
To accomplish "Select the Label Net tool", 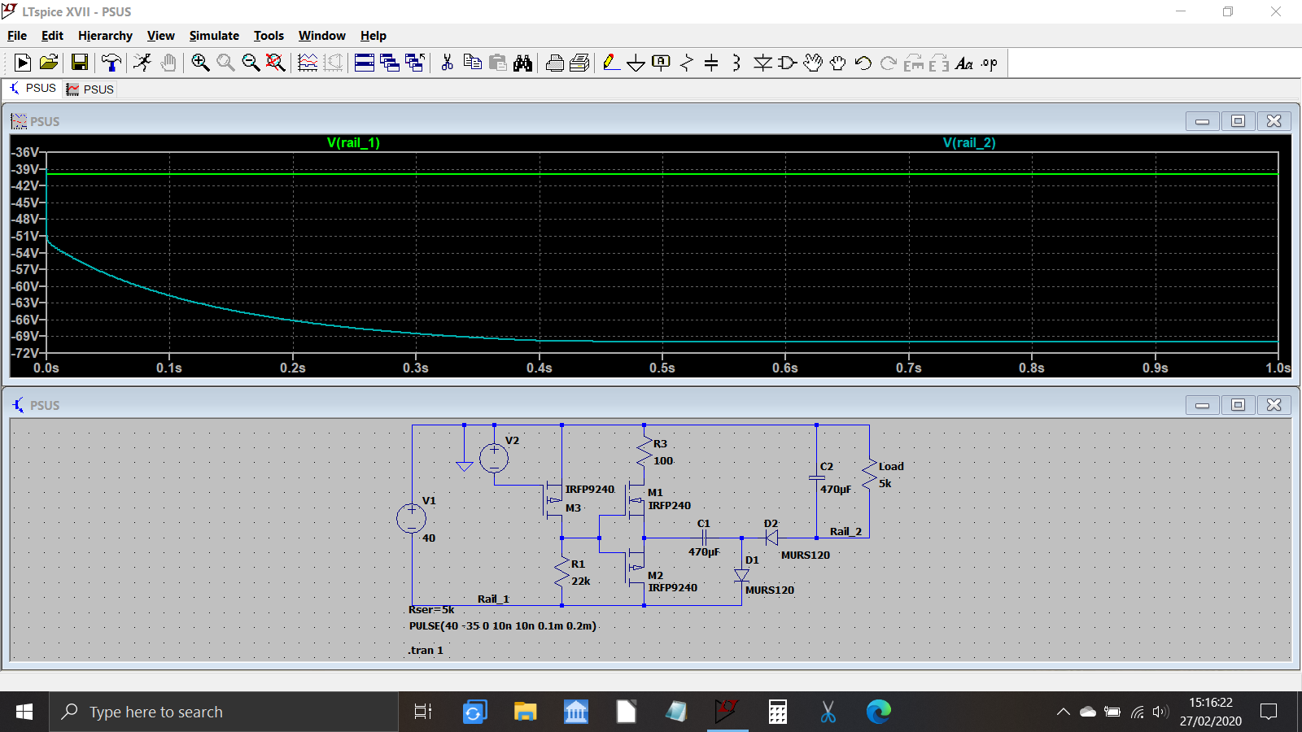I will (662, 63).
